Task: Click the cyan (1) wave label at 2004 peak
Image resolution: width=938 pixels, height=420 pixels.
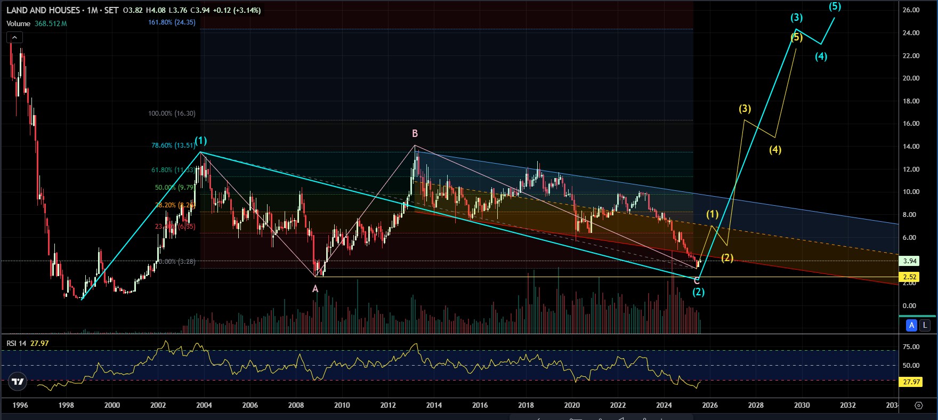Action: point(200,141)
